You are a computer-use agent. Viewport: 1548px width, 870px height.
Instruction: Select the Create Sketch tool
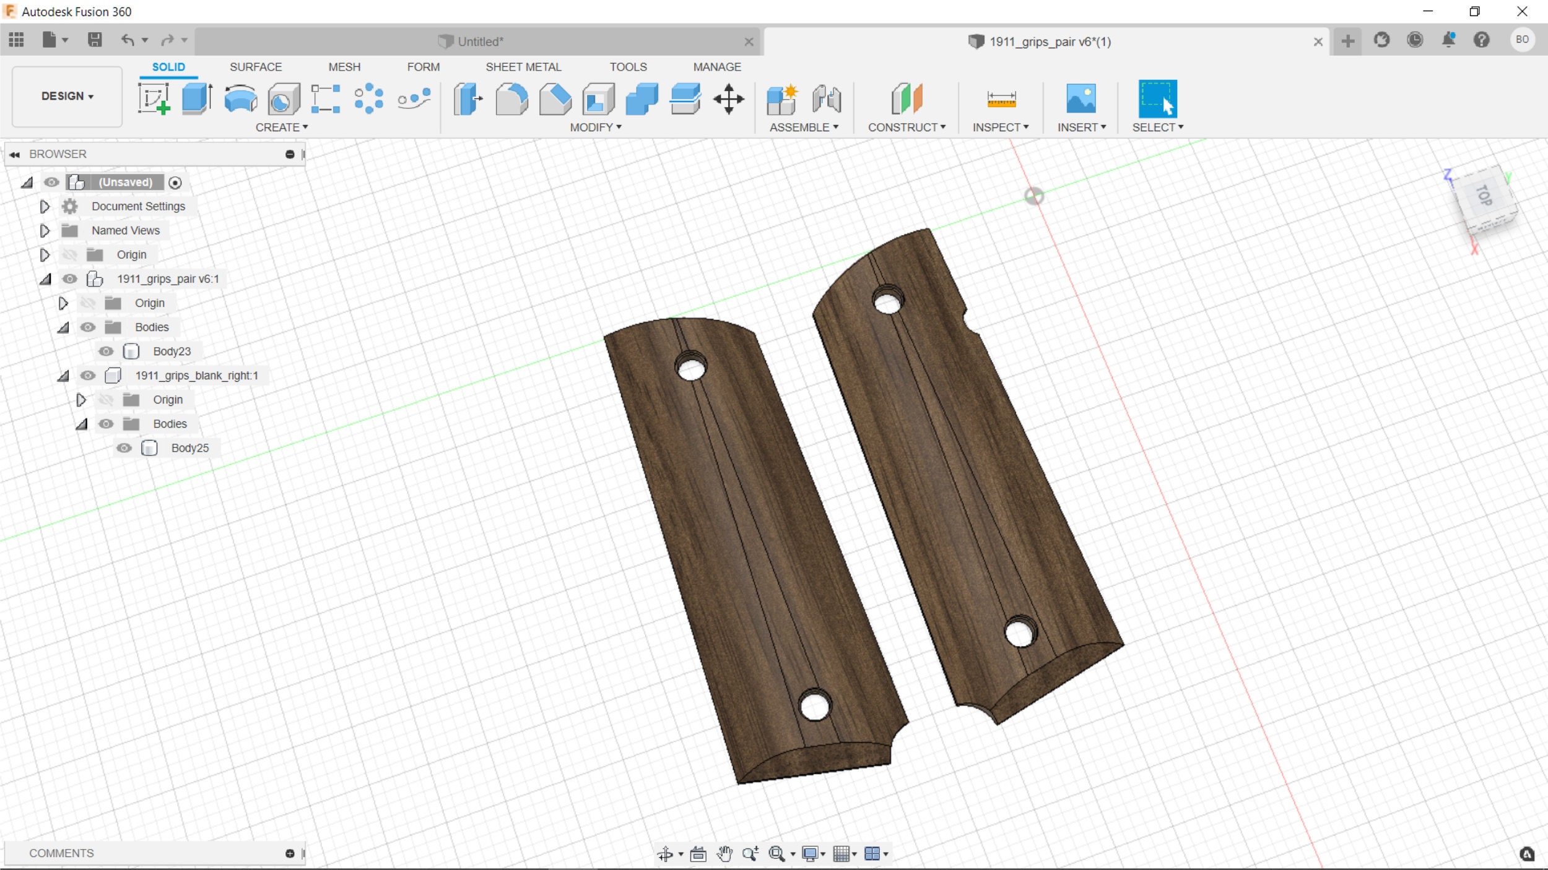(x=155, y=99)
